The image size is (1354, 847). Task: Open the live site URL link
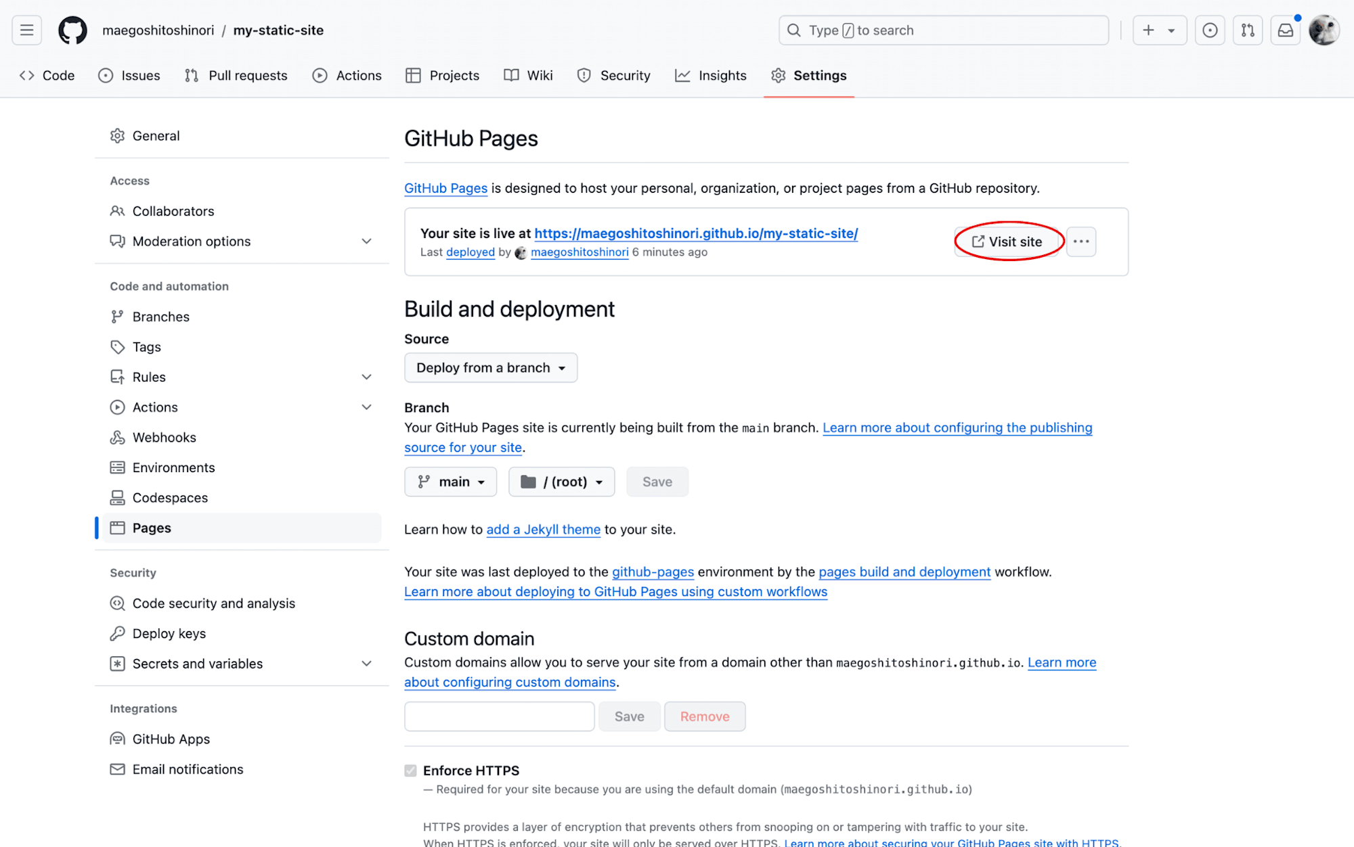point(696,233)
